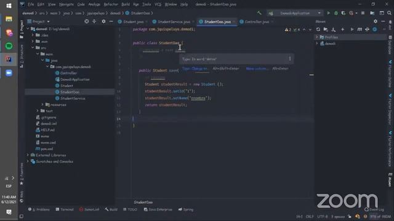Open the Navigate menu
The image size is (394, 221).
pos(66,4)
